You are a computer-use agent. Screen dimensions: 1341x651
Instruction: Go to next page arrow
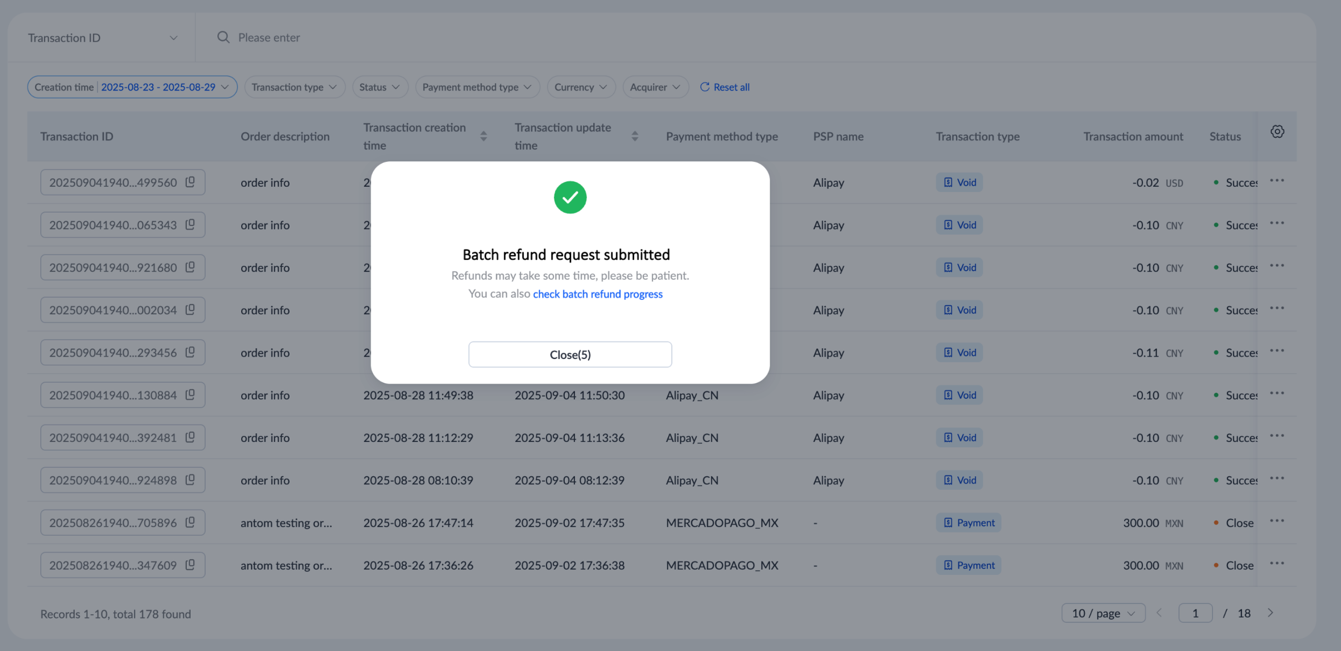click(x=1270, y=613)
